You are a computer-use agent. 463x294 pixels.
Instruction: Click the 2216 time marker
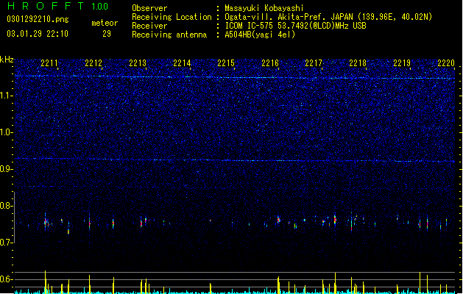pos(270,63)
